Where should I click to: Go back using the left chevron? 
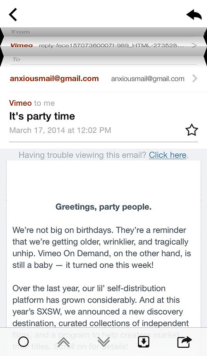pos(13,15)
